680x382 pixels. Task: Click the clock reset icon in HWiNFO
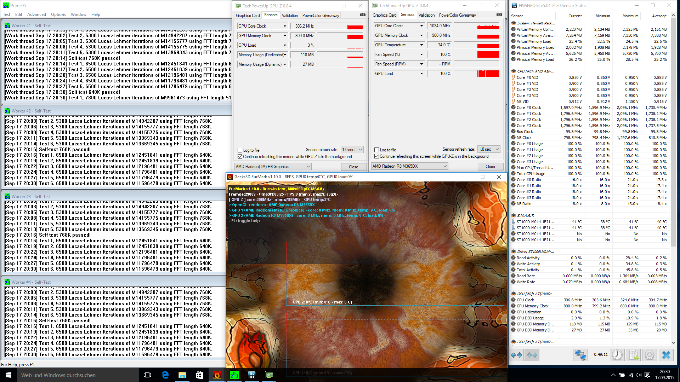click(x=617, y=355)
